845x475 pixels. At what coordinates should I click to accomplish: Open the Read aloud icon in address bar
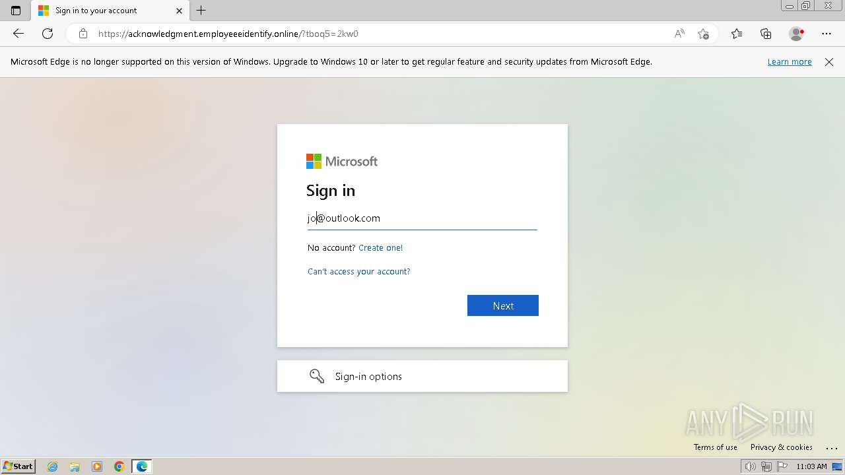pyautogui.click(x=679, y=34)
